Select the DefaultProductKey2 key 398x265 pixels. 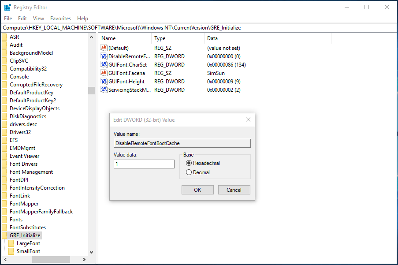coord(33,101)
